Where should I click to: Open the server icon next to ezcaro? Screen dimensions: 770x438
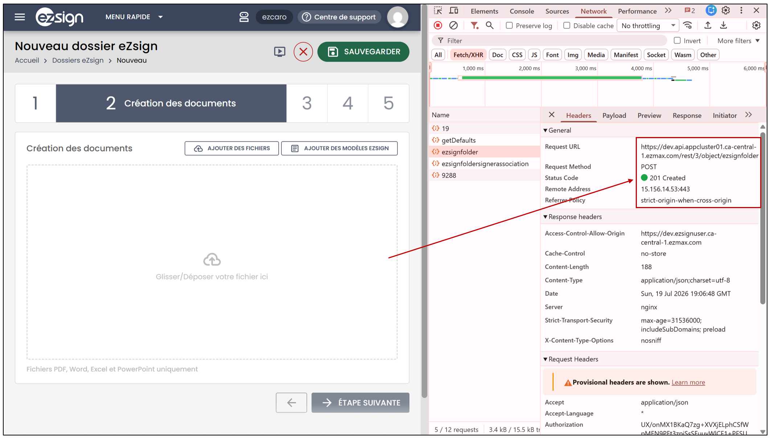click(x=244, y=17)
